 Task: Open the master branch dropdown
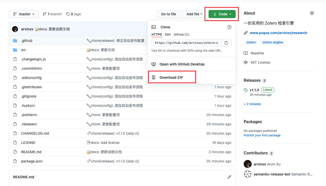coord(24,14)
